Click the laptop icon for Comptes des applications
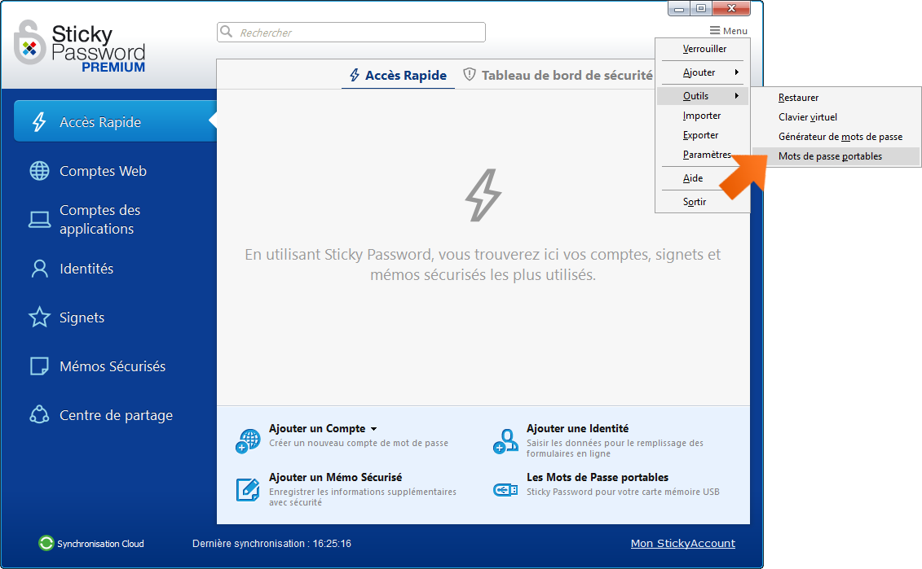922x569 pixels. 39,220
